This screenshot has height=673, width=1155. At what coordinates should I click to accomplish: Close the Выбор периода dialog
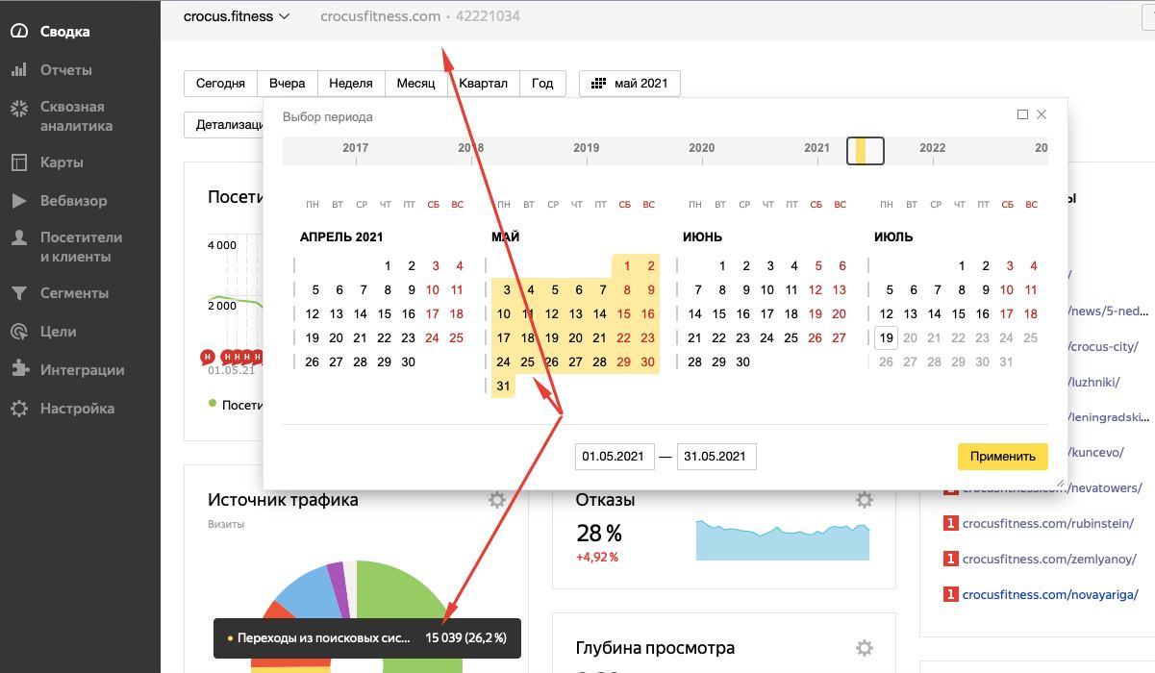click(x=1042, y=114)
